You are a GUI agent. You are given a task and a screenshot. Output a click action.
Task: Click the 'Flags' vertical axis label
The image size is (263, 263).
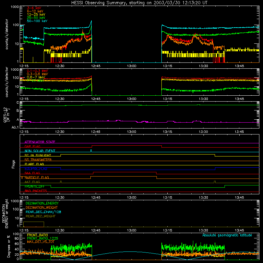tap(13, 164)
